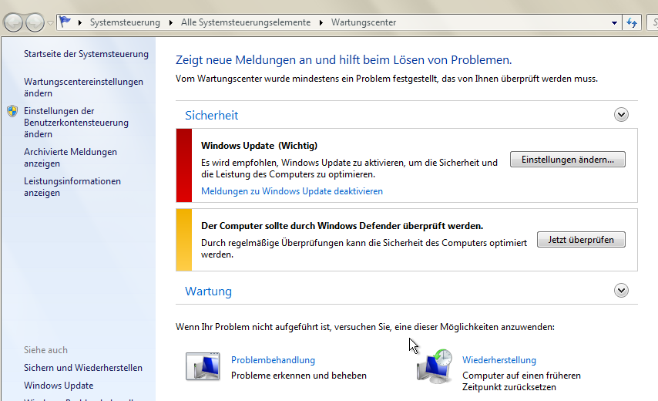Open the Wiederherstellung link
The image size is (658, 401).
(499, 360)
